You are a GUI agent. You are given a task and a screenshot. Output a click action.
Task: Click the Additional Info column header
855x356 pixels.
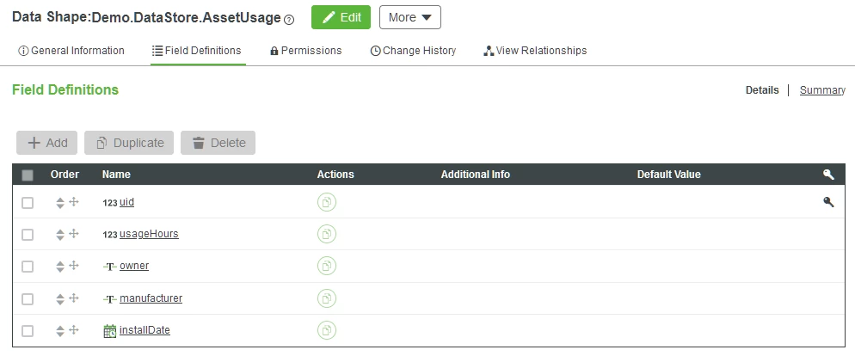pyautogui.click(x=476, y=175)
